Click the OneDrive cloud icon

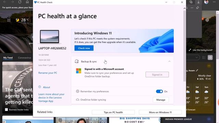coord(78,99)
